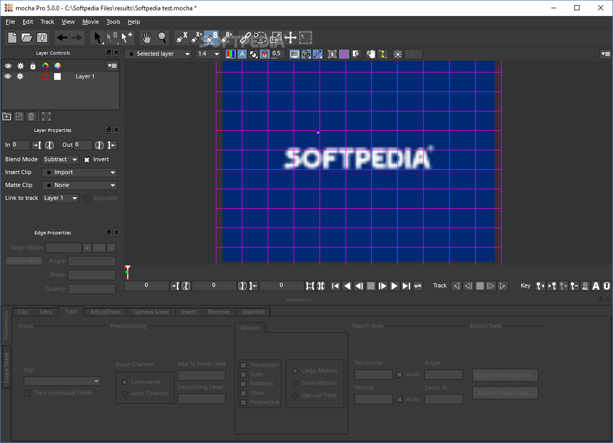Check Track Individual Fields
Image resolution: width=613 pixels, height=443 pixels.
click(x=27, y=393)
